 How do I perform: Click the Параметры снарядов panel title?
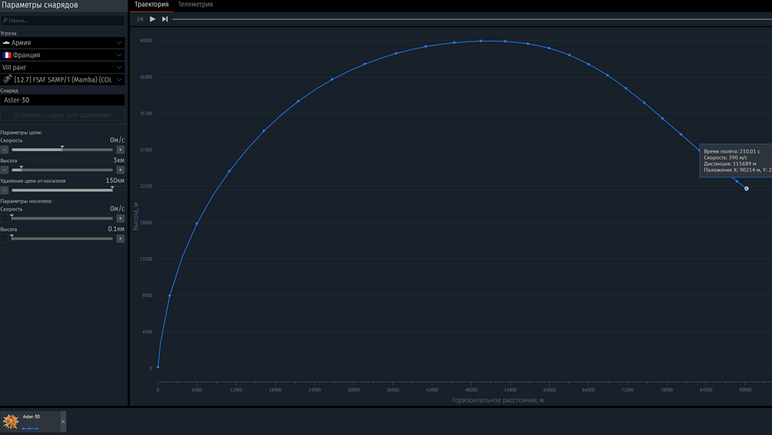tap(40, 5)
